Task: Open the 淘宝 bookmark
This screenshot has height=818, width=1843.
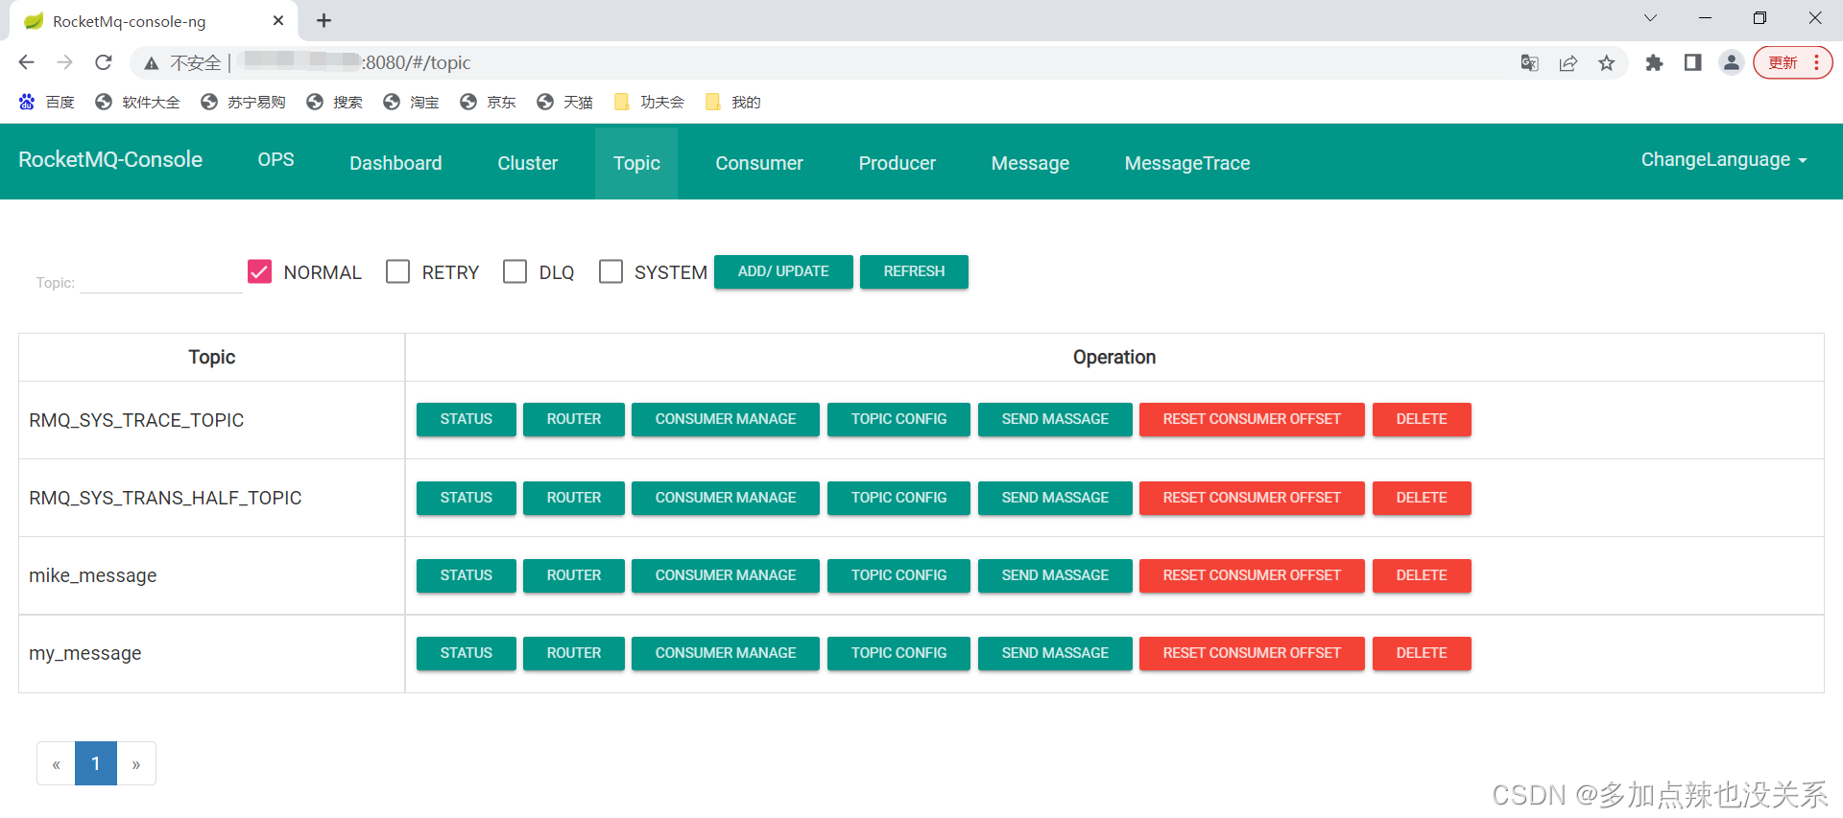Action: point(411,102)
